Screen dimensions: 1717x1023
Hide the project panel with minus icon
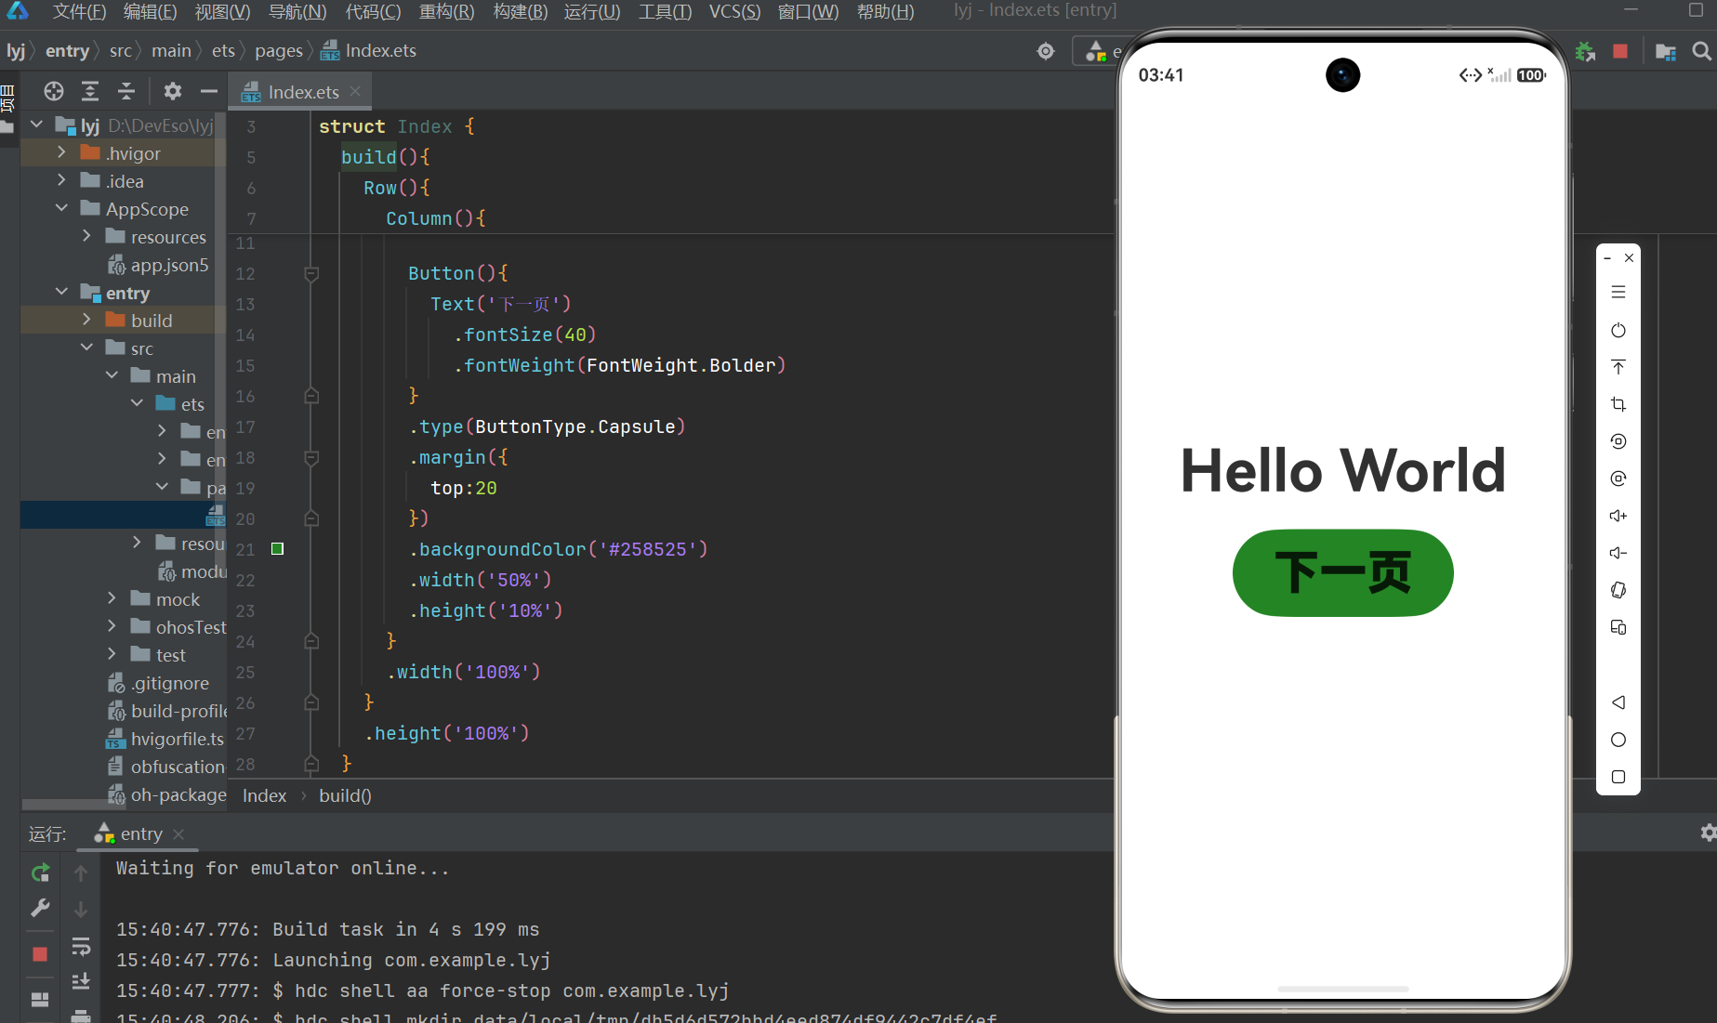[209, 91]
